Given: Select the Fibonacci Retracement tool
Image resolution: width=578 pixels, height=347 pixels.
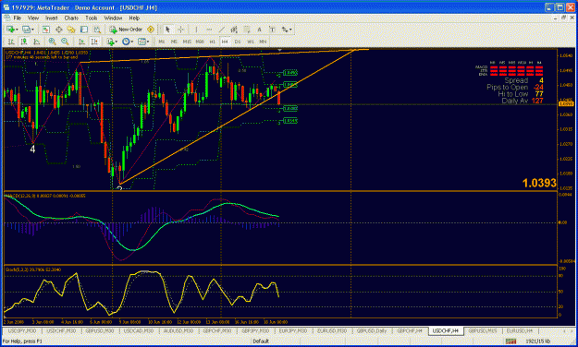Looking at the screenshot, I should tap(247, 30).
